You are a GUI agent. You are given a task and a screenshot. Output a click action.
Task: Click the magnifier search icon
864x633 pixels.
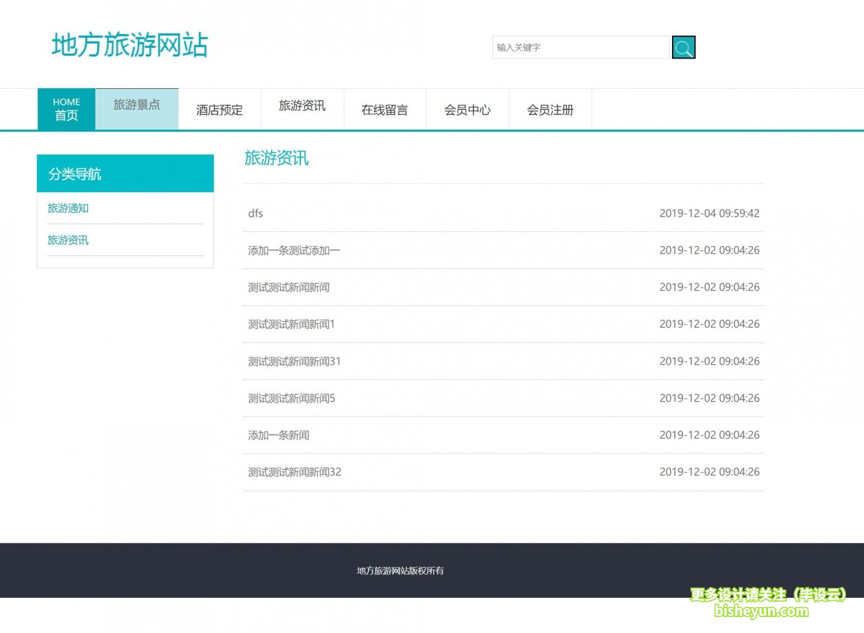(683, 47)
